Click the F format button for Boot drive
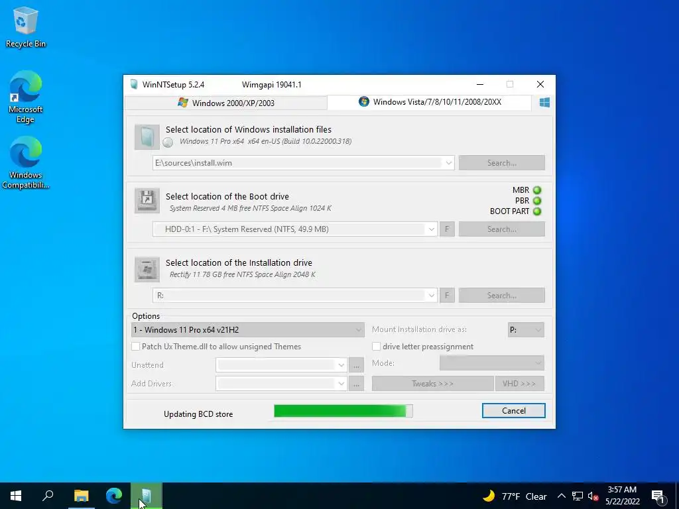The width and height of the screenshot is (679, 509). coord(448,229)
